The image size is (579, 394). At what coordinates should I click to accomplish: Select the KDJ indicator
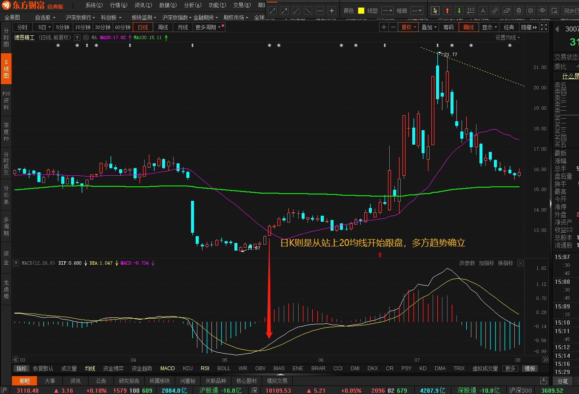tap(188, 368)
